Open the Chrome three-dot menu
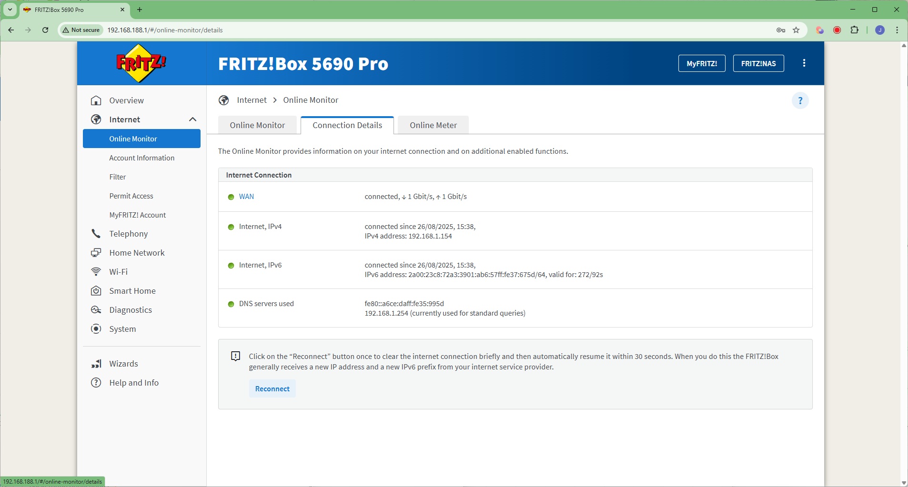Screen dimensions: 908x487 [897, 30]
